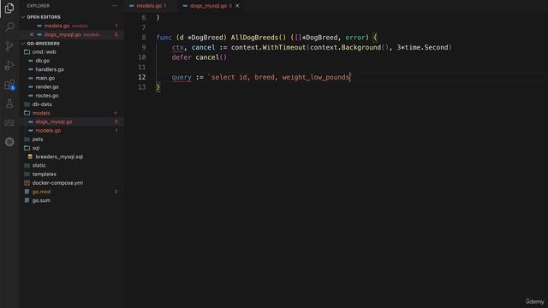The image size is (548, 308).
Task: Open the bottom activity bar extension icon
Action: (9, 142)
